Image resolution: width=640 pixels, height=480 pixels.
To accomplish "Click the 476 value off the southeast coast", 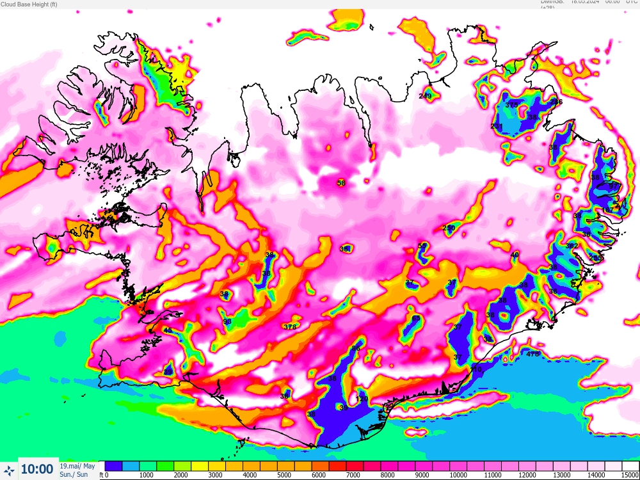I will coord(532,354).
